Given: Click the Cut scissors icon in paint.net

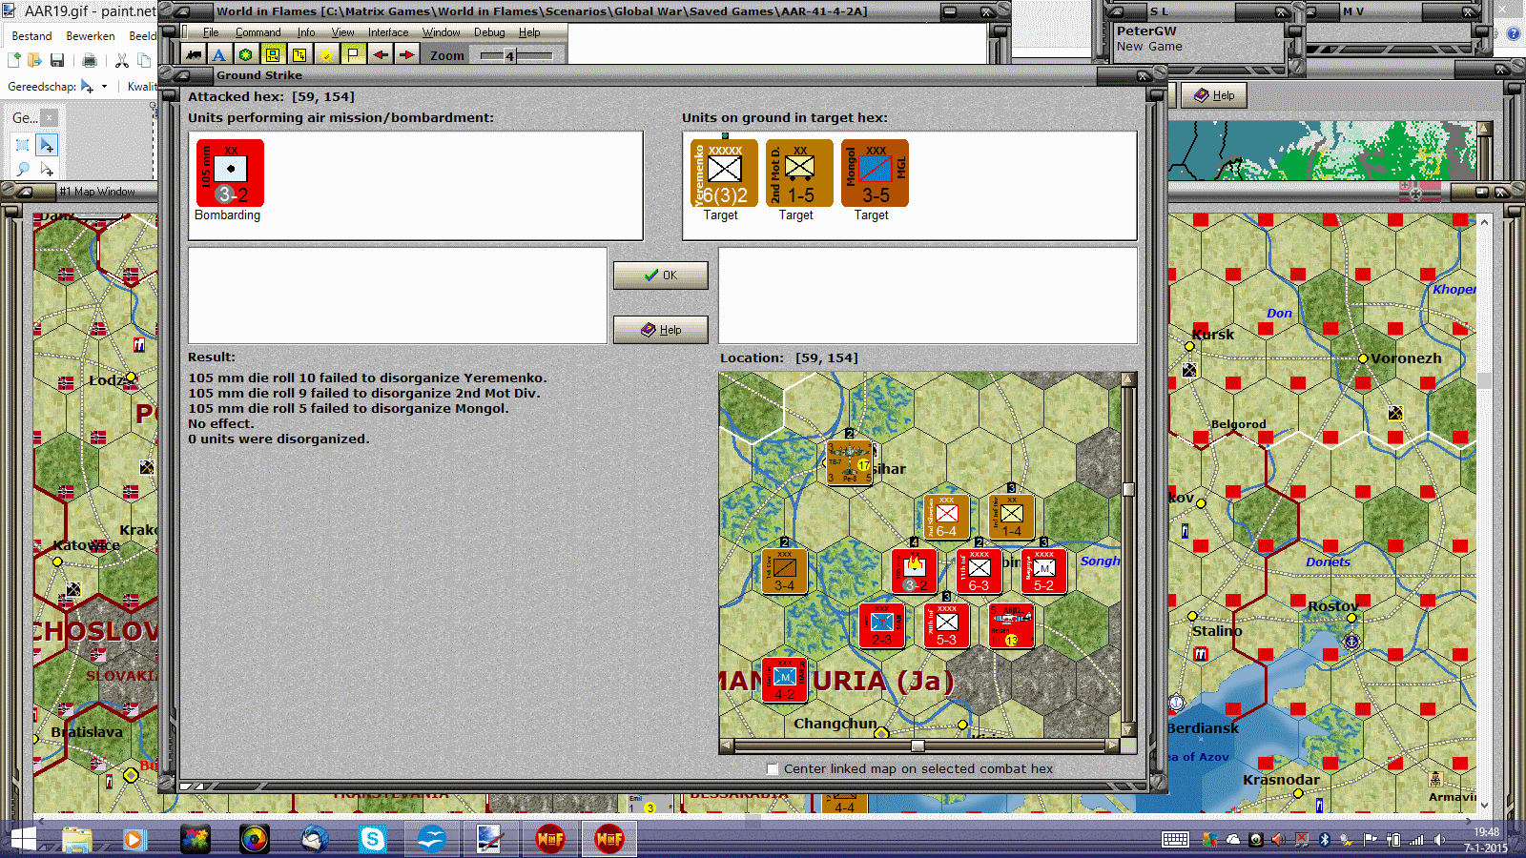Looking at the screenshot, I should tap(122, 60).
